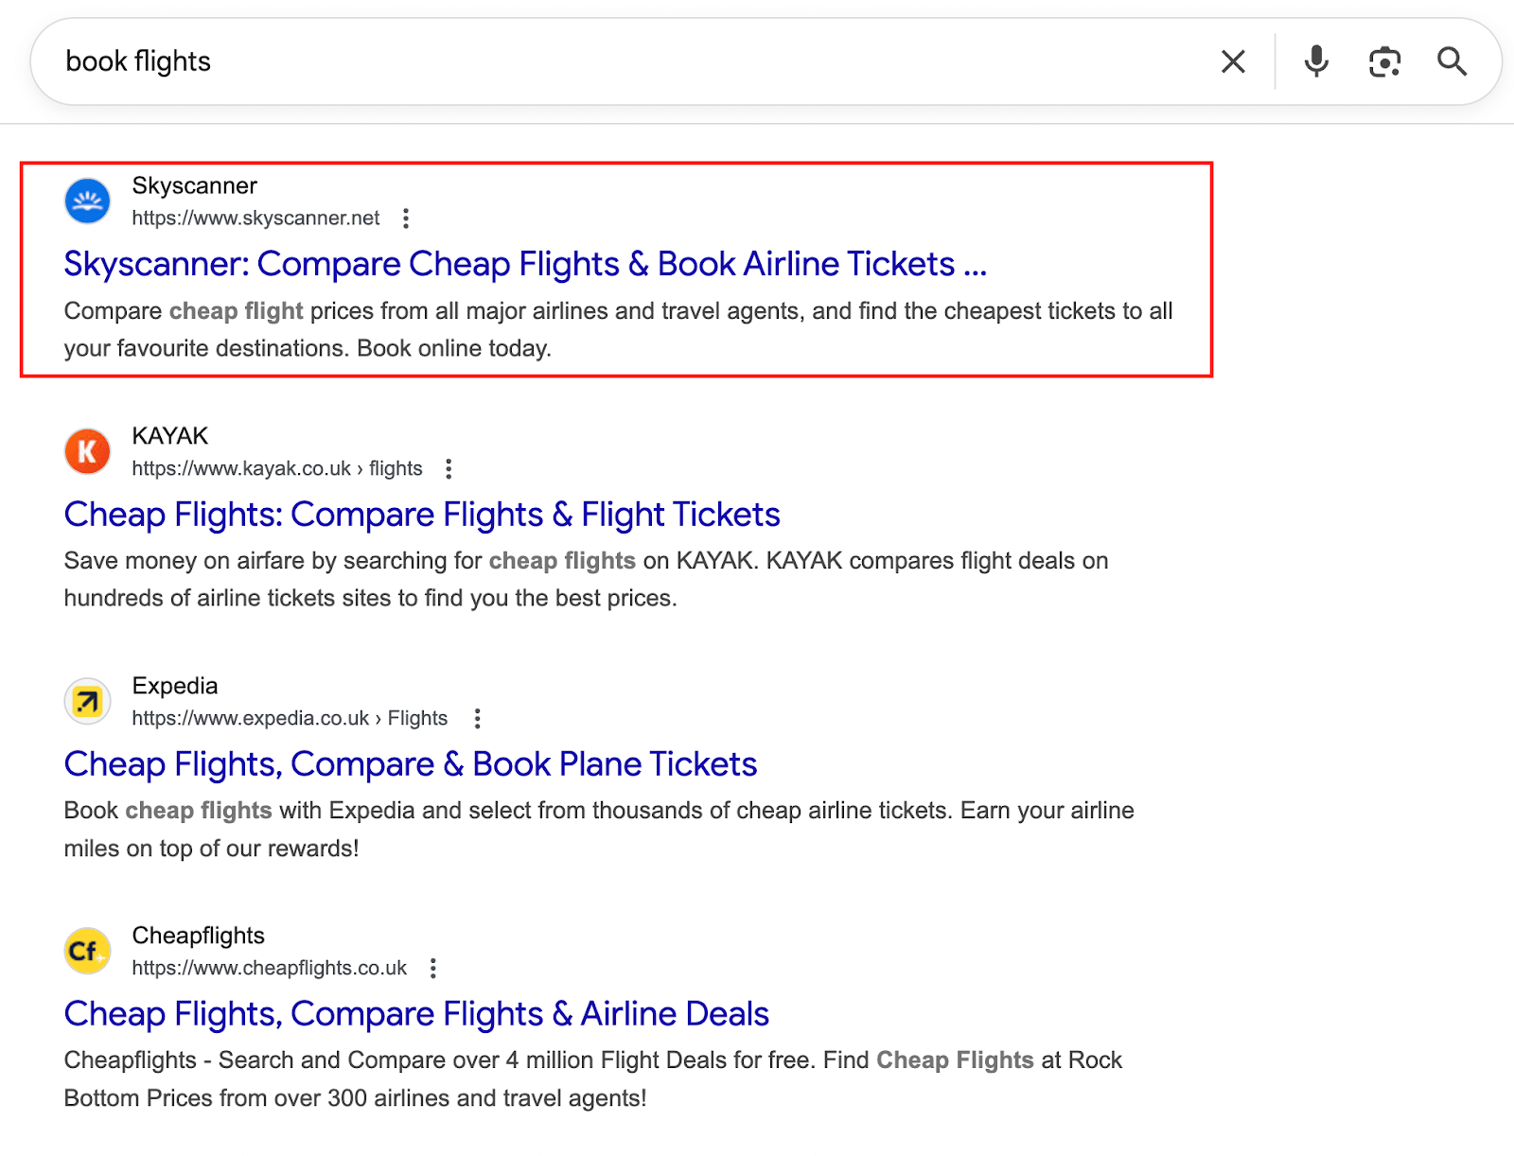1514x1156 pixels.
Task: Open the KAYAK Cheap Flights result link
Action: coord(422,515)
